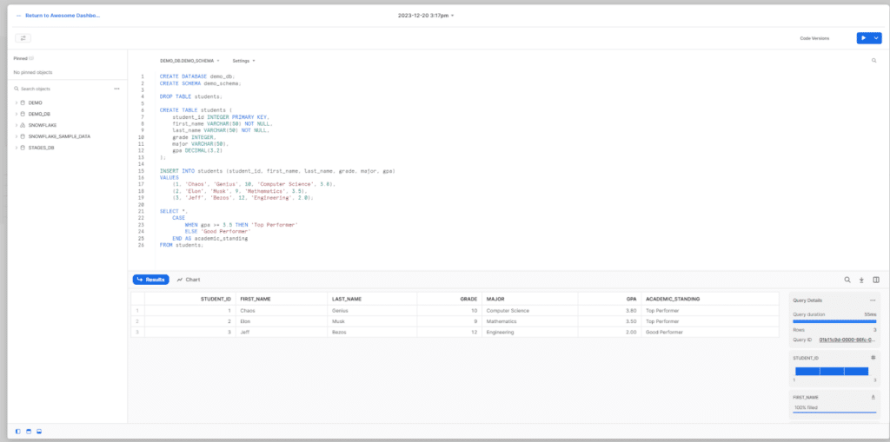Image resolution: width=890 pixels, height=442 pixels.
Task: Toggle the results pane icon at bottom
Action: [x=39, y=432]
